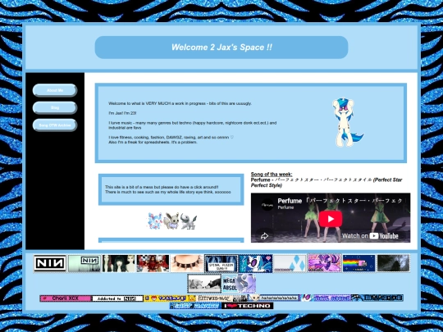Click the Just Dance blinkie
This screenshot has width=443, height=332.
tap(195, 306)
